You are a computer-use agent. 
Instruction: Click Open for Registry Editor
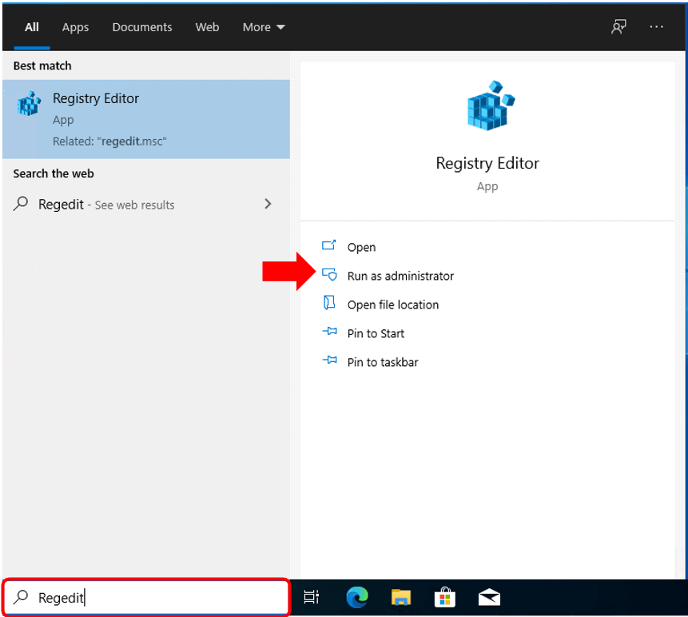(361, 247)
